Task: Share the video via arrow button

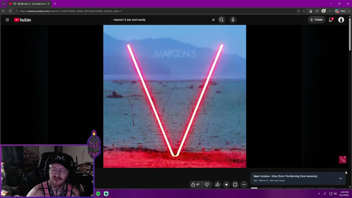Action: click(x=217, y=185)
